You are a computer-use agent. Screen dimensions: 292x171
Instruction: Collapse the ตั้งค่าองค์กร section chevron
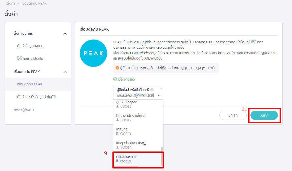click(65, 34)
